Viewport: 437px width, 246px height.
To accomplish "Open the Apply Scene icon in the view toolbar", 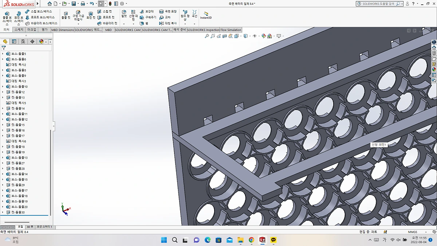I will (269, 36).
